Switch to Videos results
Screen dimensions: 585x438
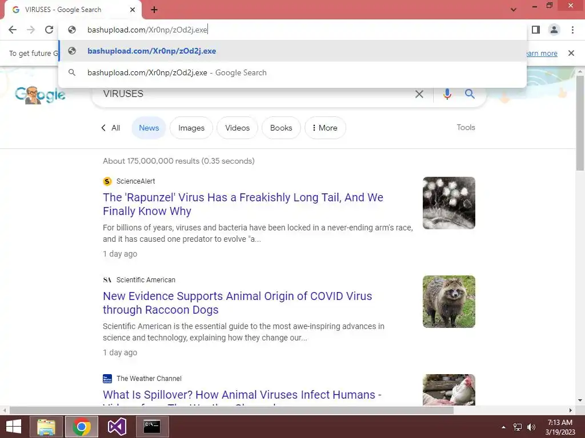click(x=237, y=128)
